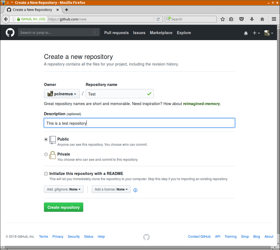
Task: Open the pcinereus owner dropdown
Action: pos(62,94)
